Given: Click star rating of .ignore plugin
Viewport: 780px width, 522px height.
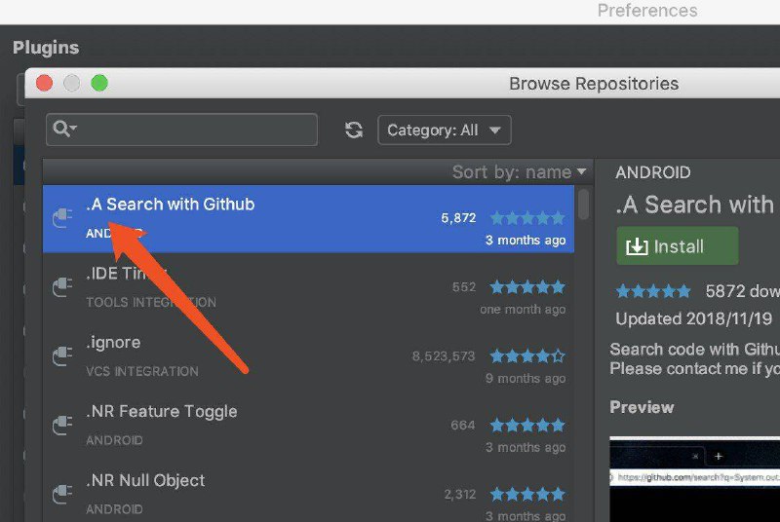Looking at the screenshot, I should (x=526, y=356).
